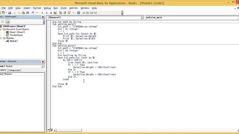Viewport: 239px width, 134px height.
Task: Click the grayed Toolbox toolbar icon
Action: 73,13
